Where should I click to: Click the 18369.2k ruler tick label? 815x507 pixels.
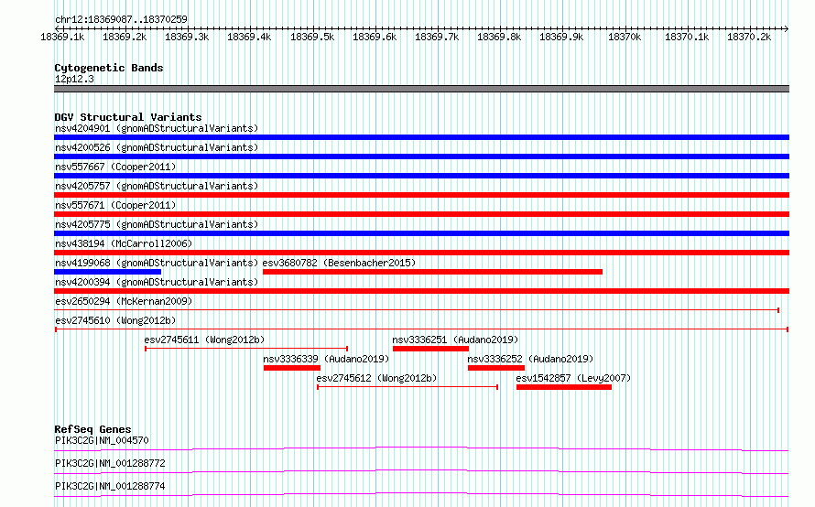(125, 38)
